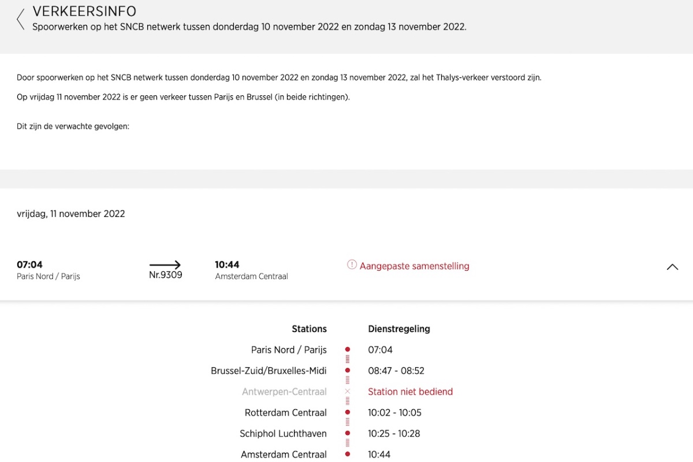Select the VERKEERSINFO page title

click(x=84, y=12)
